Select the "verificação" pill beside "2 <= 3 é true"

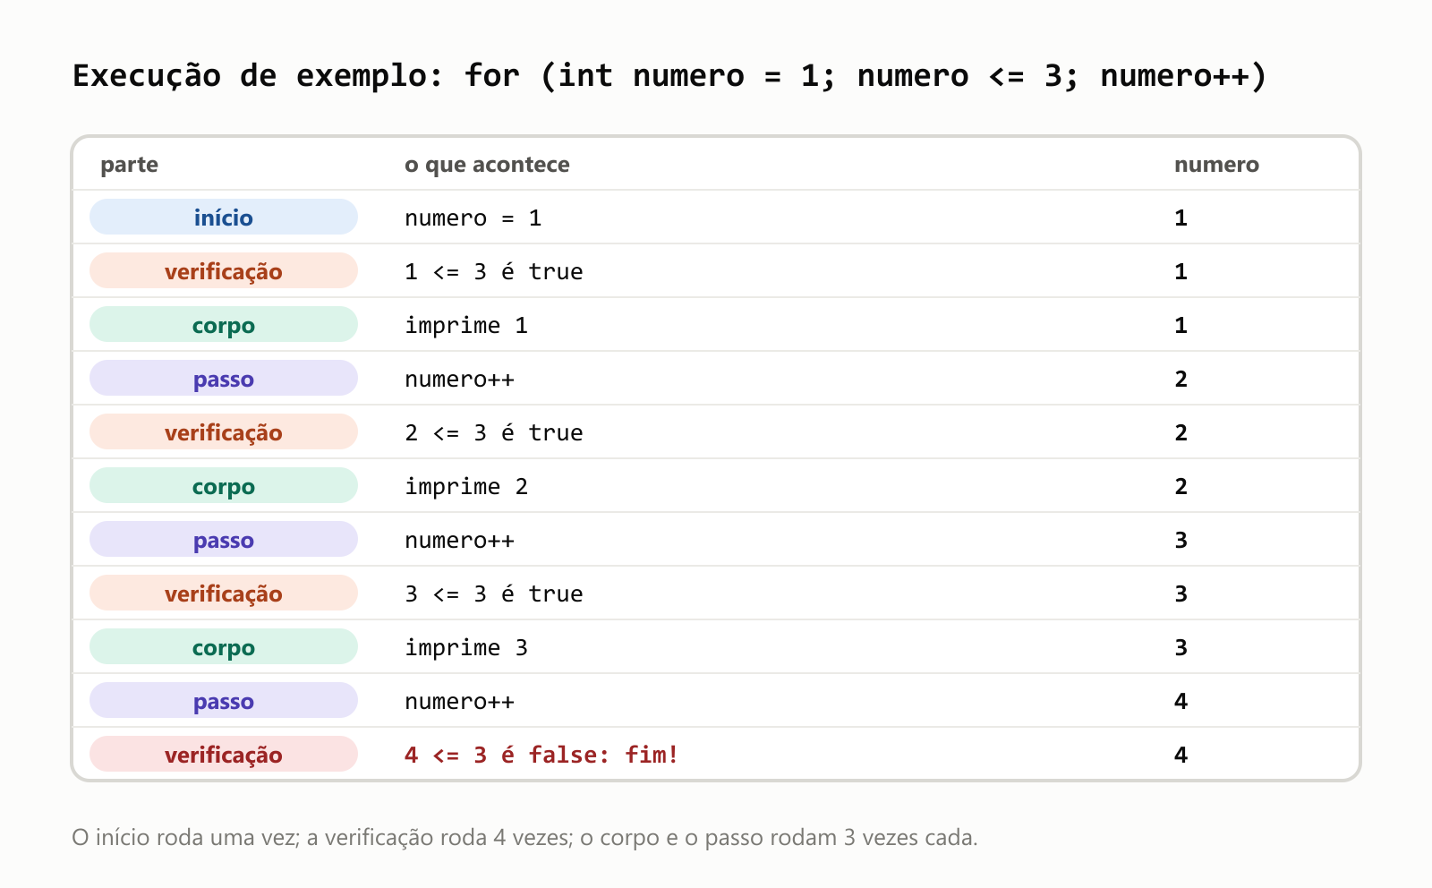224,431
